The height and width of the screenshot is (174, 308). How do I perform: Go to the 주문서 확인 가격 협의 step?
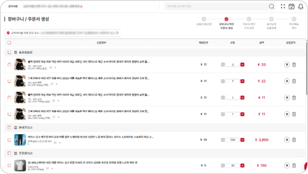249,19
